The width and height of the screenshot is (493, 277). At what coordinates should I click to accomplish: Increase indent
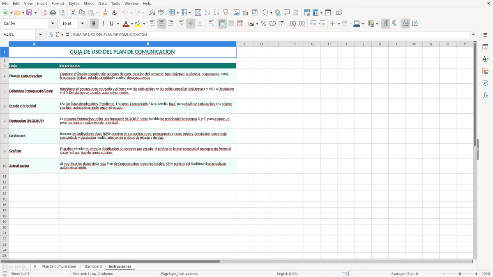(313, 24)
